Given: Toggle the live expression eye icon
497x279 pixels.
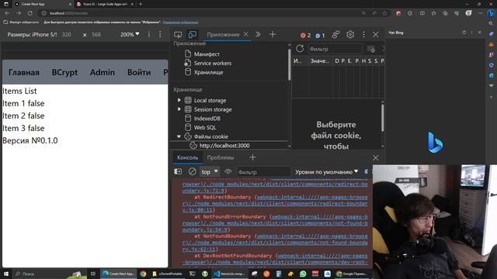Looking at the screenshot, I should pos(228,171).
